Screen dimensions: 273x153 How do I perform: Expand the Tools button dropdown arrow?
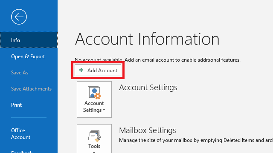coord(94,152)
